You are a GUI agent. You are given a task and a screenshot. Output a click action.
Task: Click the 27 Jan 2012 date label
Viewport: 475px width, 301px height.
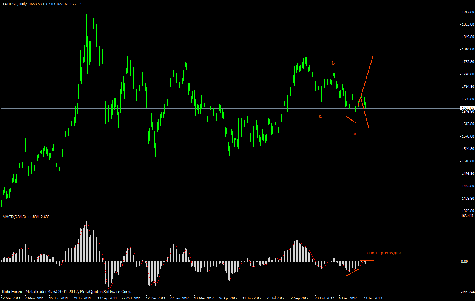(x=180, y=298)
